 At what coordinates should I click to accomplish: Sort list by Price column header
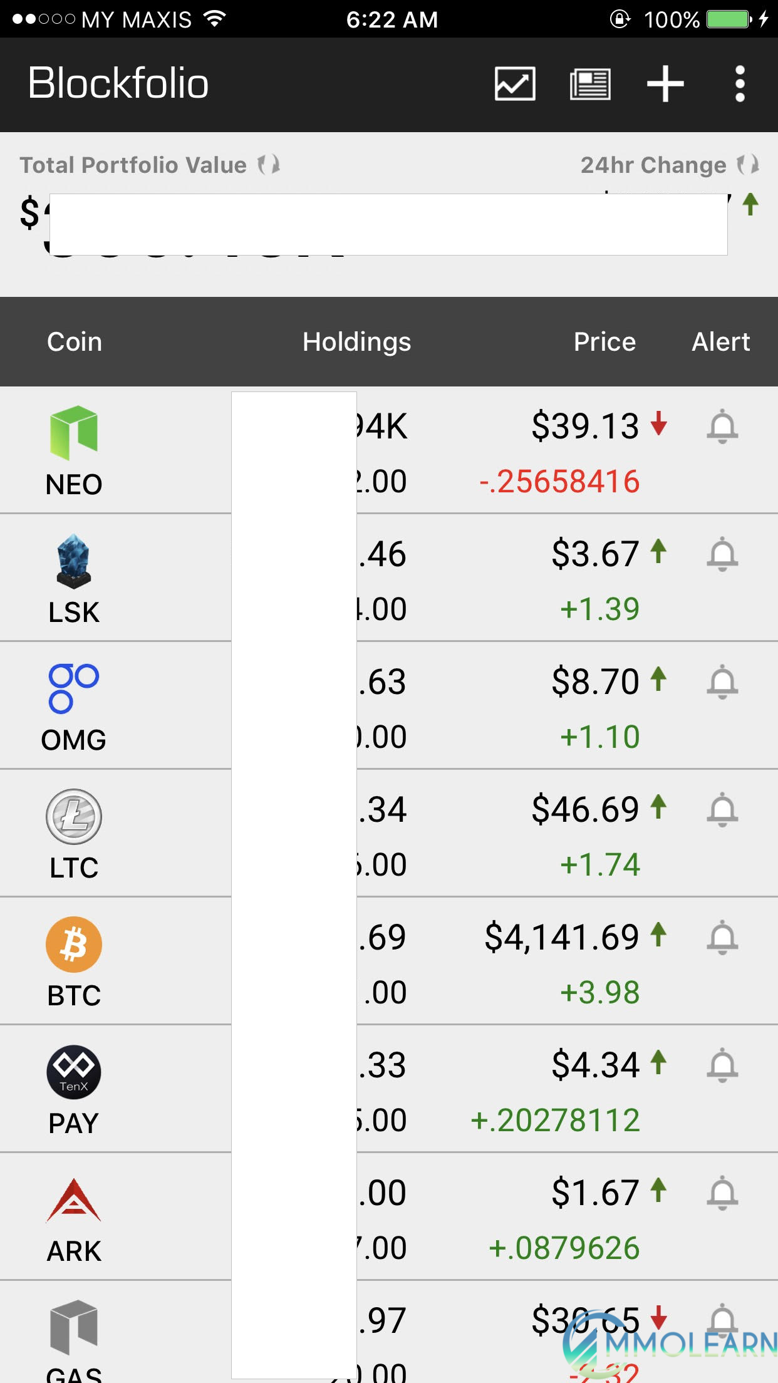click(605, 342)
